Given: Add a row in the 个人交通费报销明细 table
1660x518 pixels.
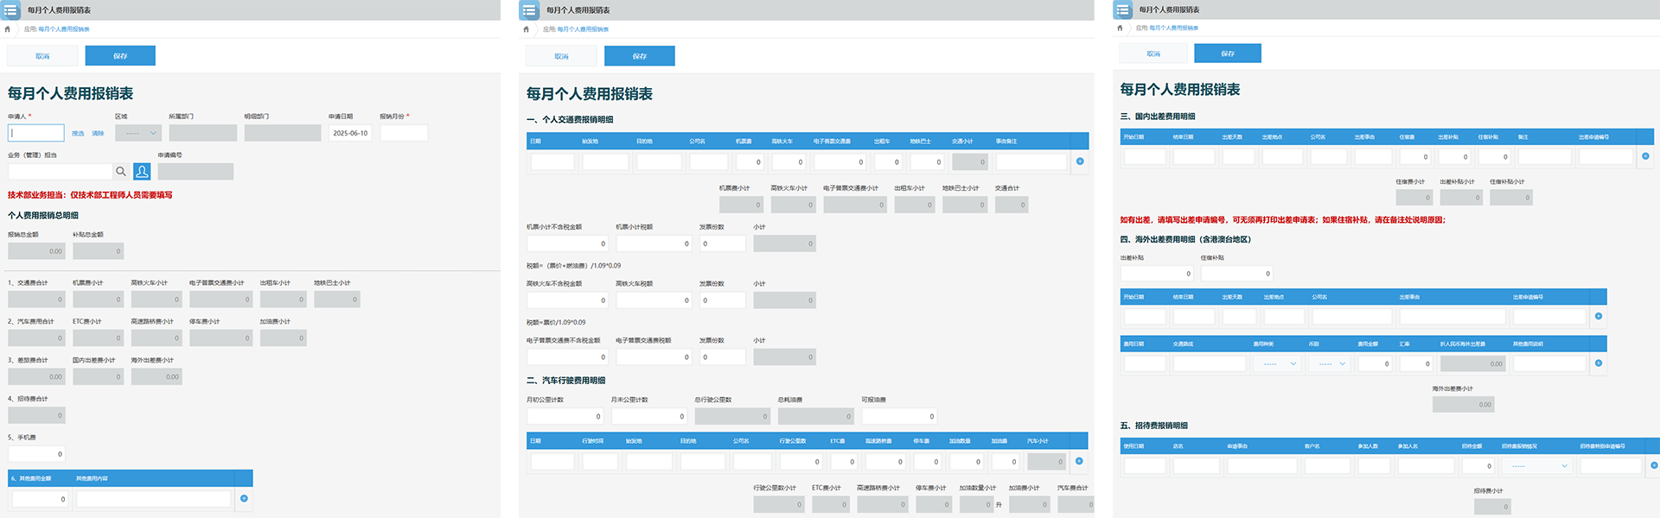Looking at the screenshot, I should (x=1080, y=161).
